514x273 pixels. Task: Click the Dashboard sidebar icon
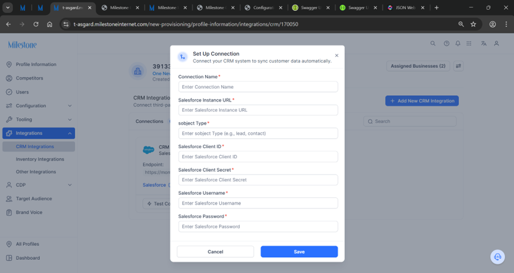click(x=9, y=258)
